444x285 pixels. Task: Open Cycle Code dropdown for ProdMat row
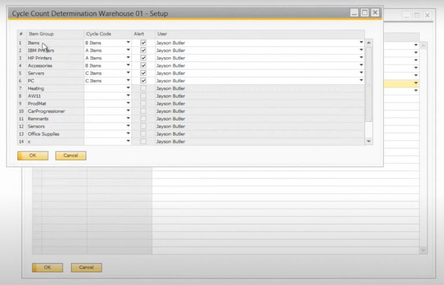(128, 103)
